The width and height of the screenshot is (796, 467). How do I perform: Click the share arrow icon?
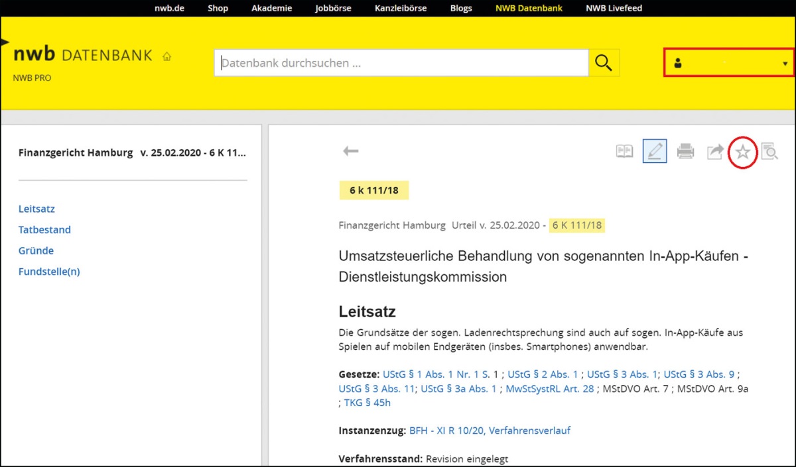(715, 152)
